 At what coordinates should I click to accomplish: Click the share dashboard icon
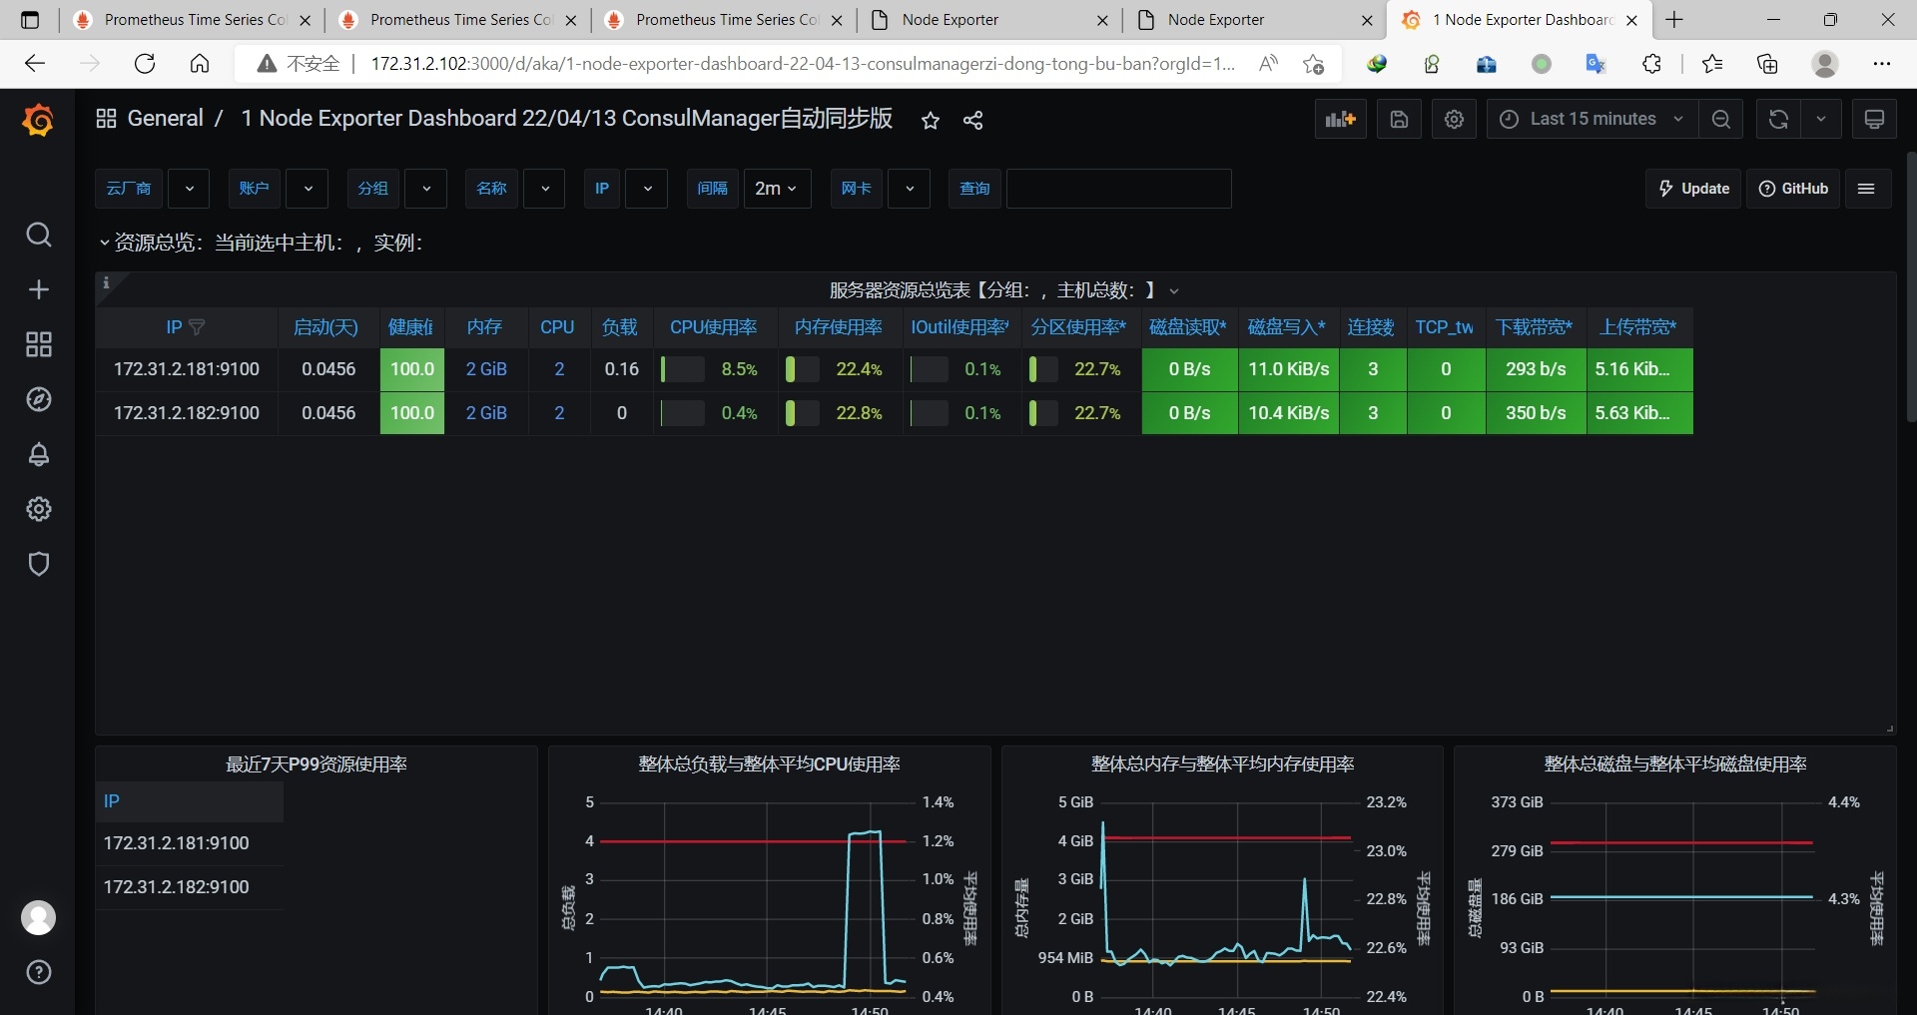point(972,121)
